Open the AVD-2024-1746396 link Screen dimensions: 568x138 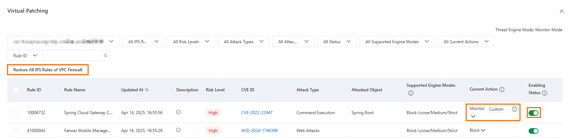click(x=260, y=131)
